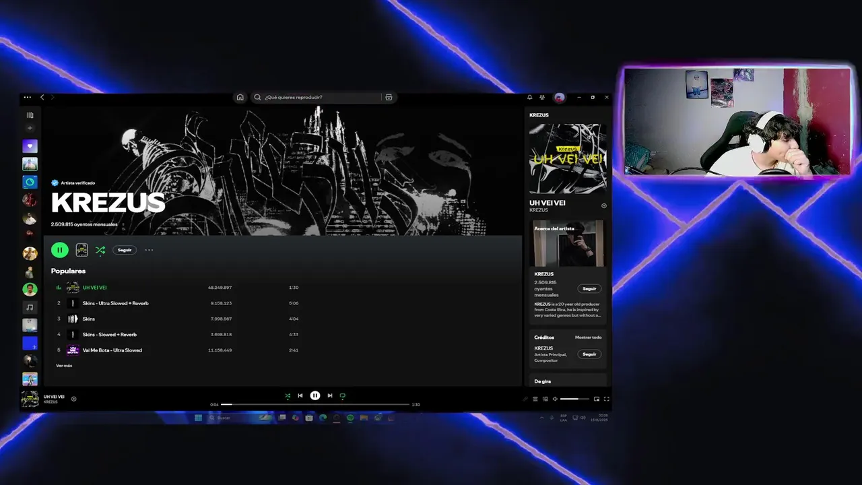The width and height of the screenshot is (862, 485).
Task: Go back with the left arrow
Action: [42, 97]
